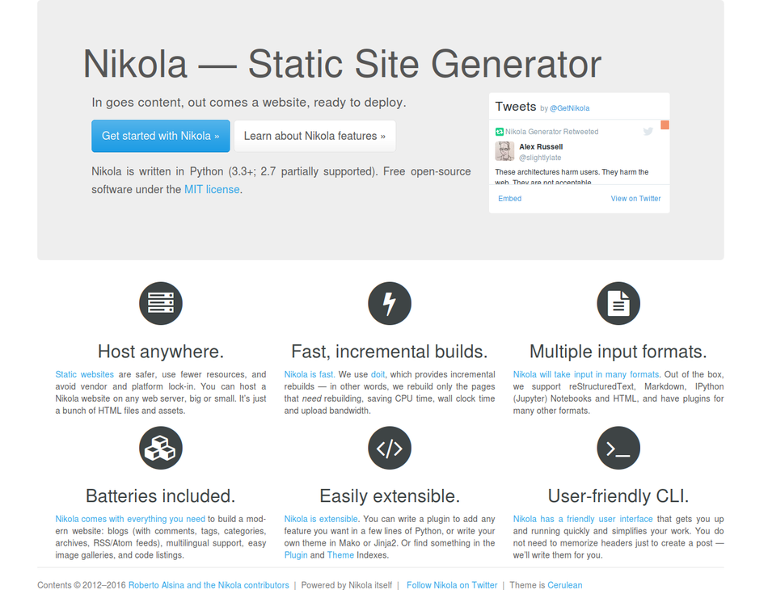
Task: Click the cubes icon above Batteries included
Action: click(161, 448)
